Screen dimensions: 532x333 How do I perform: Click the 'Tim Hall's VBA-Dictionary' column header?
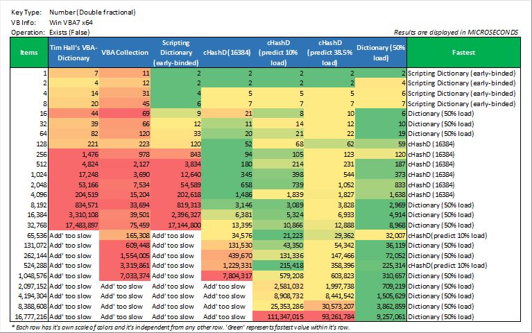(73, 52)
